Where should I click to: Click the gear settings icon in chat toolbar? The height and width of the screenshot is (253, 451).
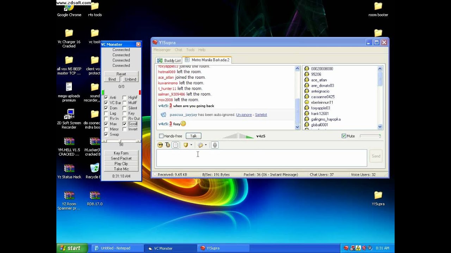tap(200, 145)
